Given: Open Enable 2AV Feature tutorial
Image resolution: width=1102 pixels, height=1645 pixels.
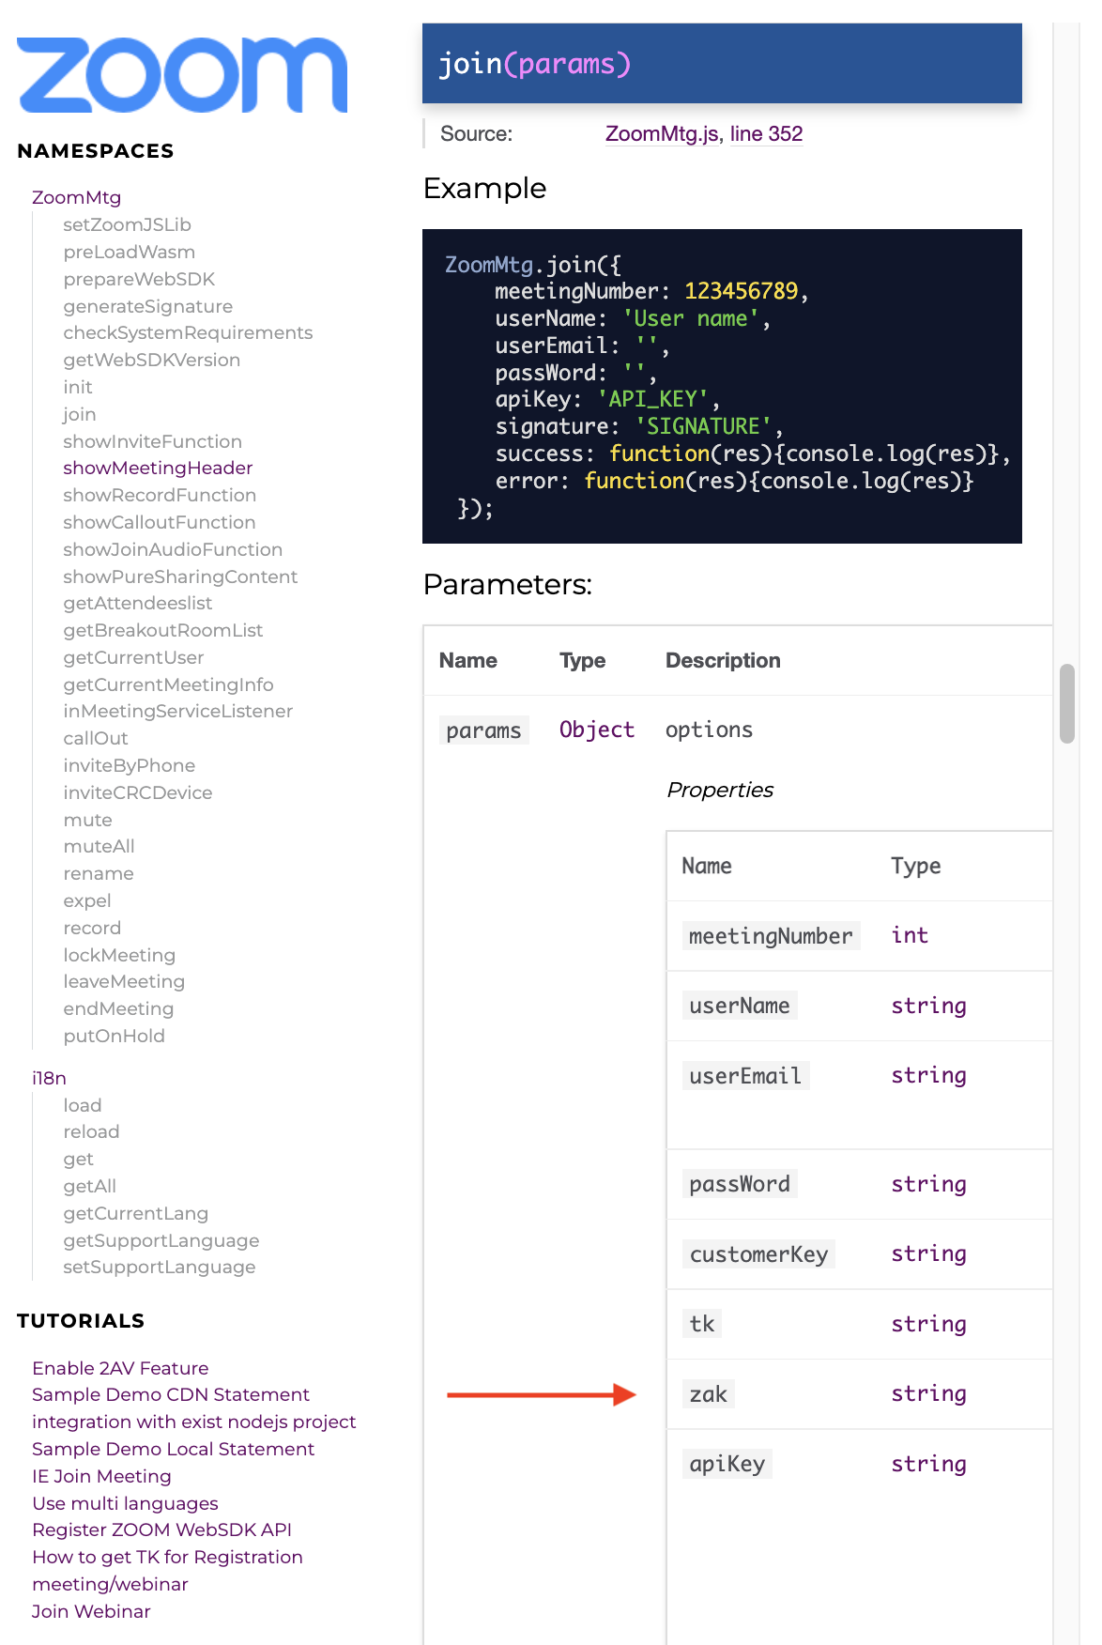Looking at the screenshot, I should coord(120,1368).
